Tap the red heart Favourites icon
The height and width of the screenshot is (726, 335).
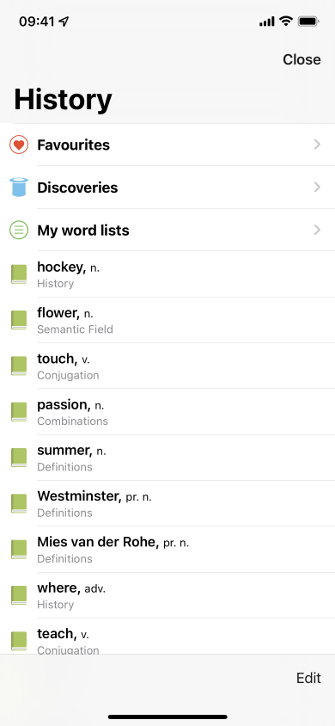[19, 145]
